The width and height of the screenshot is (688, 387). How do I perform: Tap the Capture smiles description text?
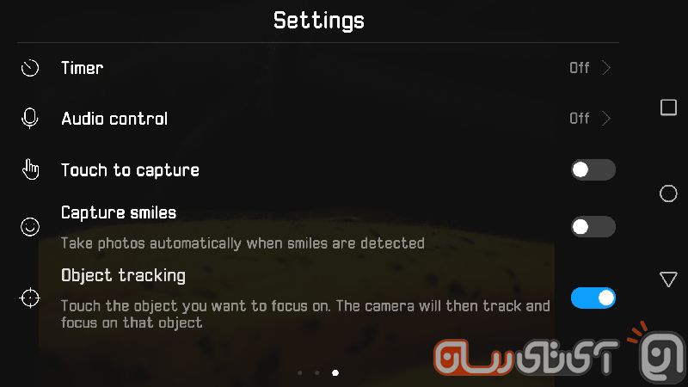[x=243, y=243]
